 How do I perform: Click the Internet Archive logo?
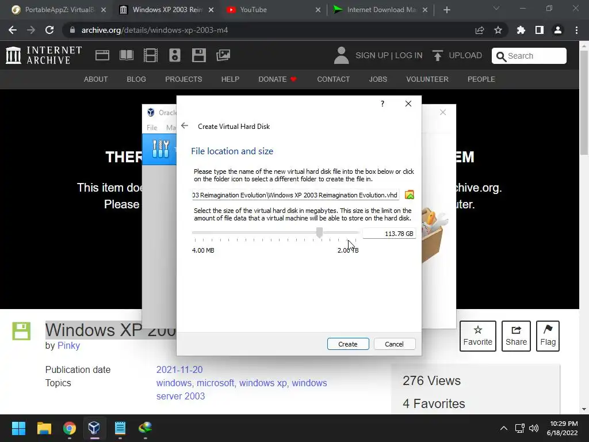click(44, 55)
